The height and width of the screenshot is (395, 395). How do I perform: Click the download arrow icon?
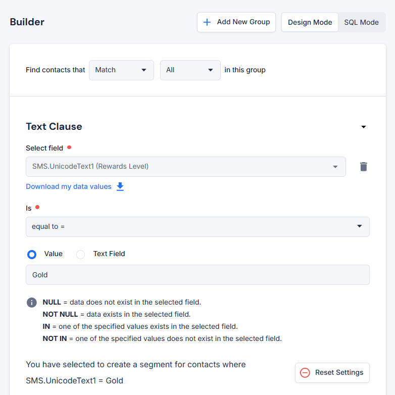click(120, 186)
